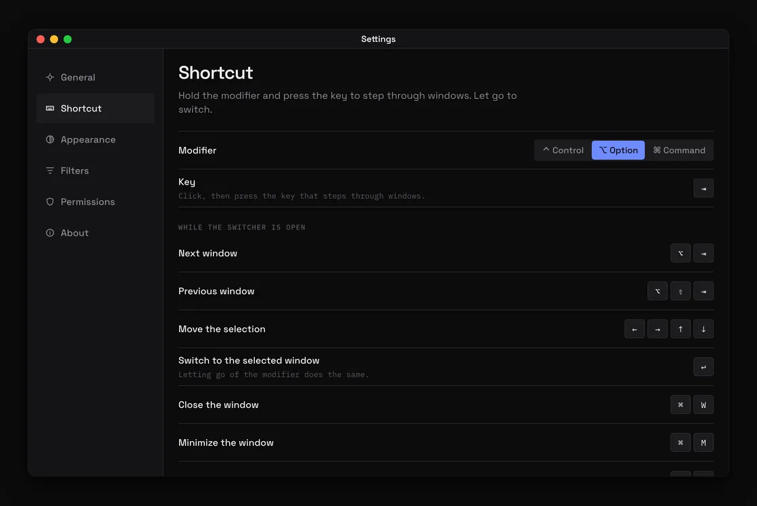
Task: Go to the Appearance settings
Action: tap(95, 139)
